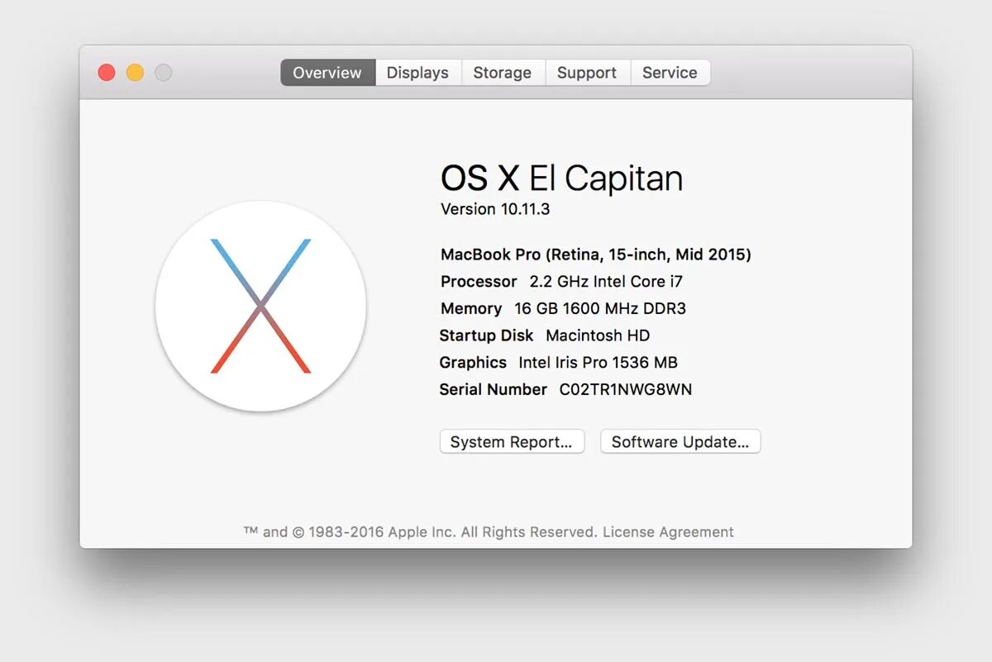This screenshot has height=662, width=992.
Task: Click the Version 10.11.3 text
Action: tap(495, 209)
